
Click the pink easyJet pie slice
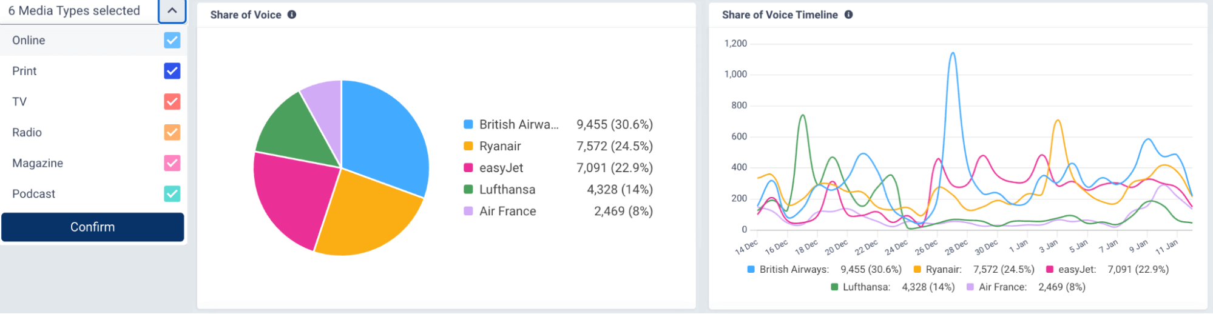[291, 194]
